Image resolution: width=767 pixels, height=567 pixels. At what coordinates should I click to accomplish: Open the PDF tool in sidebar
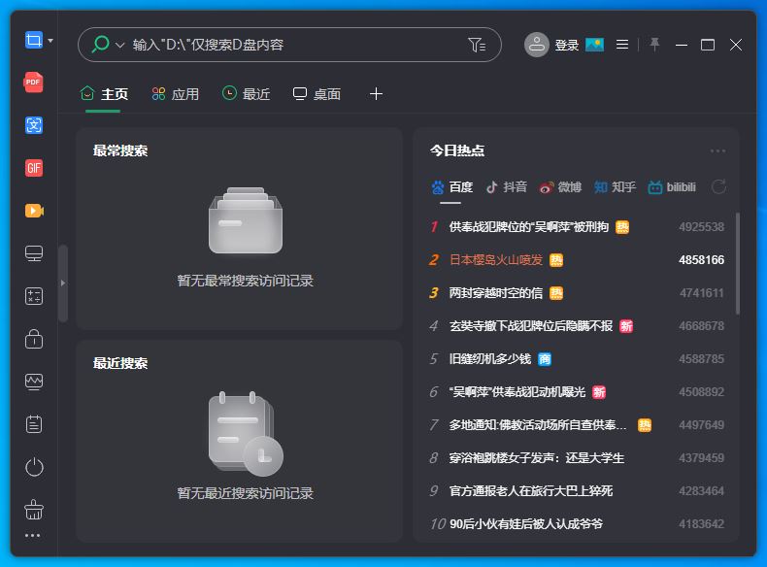(33, 83)
